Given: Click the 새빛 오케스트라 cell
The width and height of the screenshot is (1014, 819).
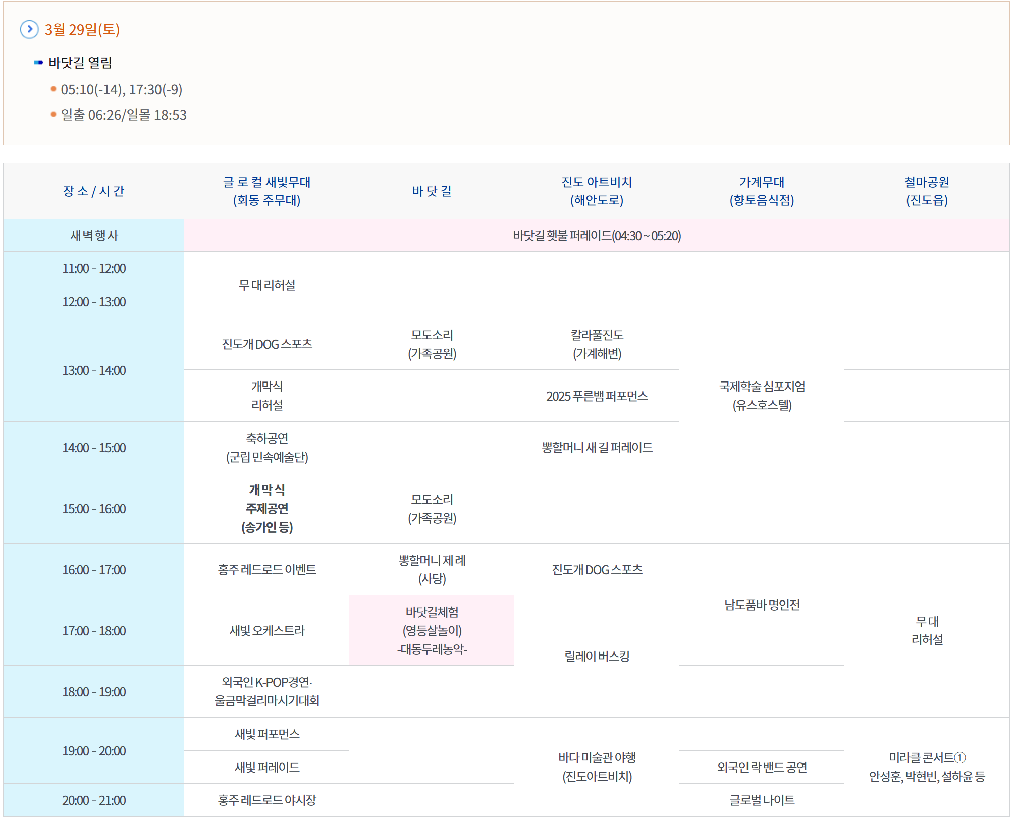Looking at the screenshot, I should point(266,630).
